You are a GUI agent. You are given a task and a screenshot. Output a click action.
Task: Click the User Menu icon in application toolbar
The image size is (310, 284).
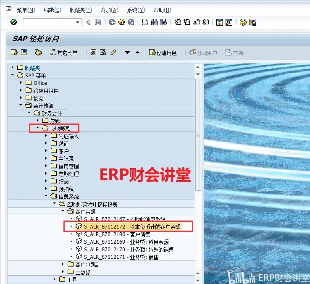click(x=14, y=53)
